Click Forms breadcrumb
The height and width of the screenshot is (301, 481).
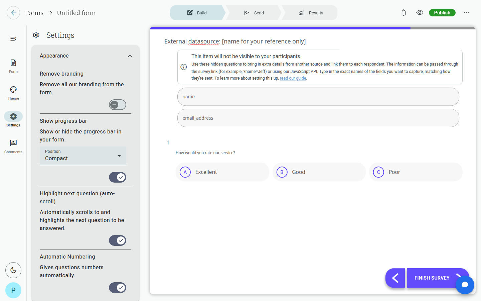point(34,13)
